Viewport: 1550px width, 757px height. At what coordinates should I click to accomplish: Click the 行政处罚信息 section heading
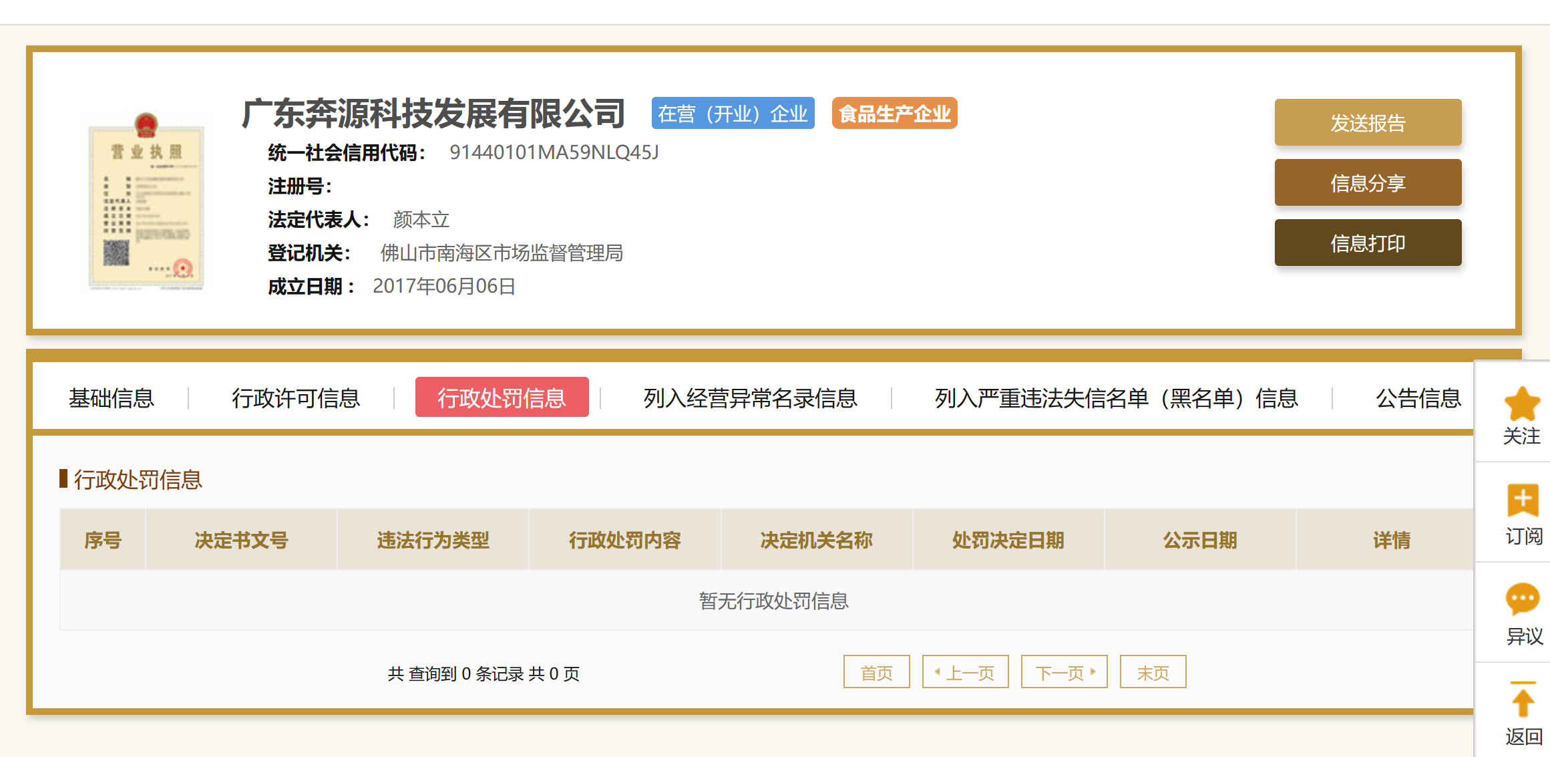[x=138, y=479]
